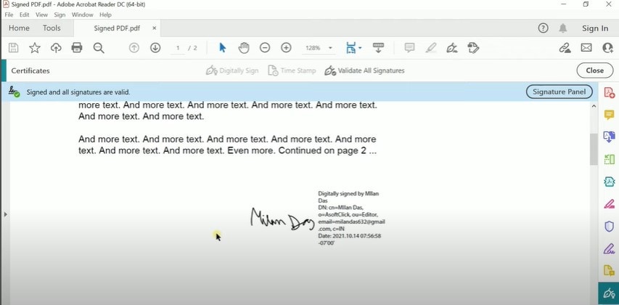Click the Save file icon
The width and height of the screenshot is (619, 305).
coord(13,48)
